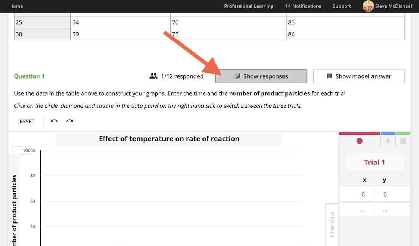Open the 14 Notifications
Image resolution: width=419 pixels, height=246 pixels.
[303, 6]
